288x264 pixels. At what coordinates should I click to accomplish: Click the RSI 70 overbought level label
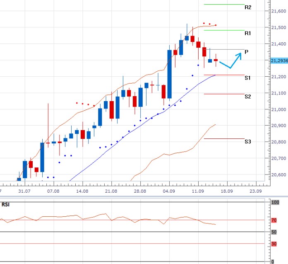(274, 220)
